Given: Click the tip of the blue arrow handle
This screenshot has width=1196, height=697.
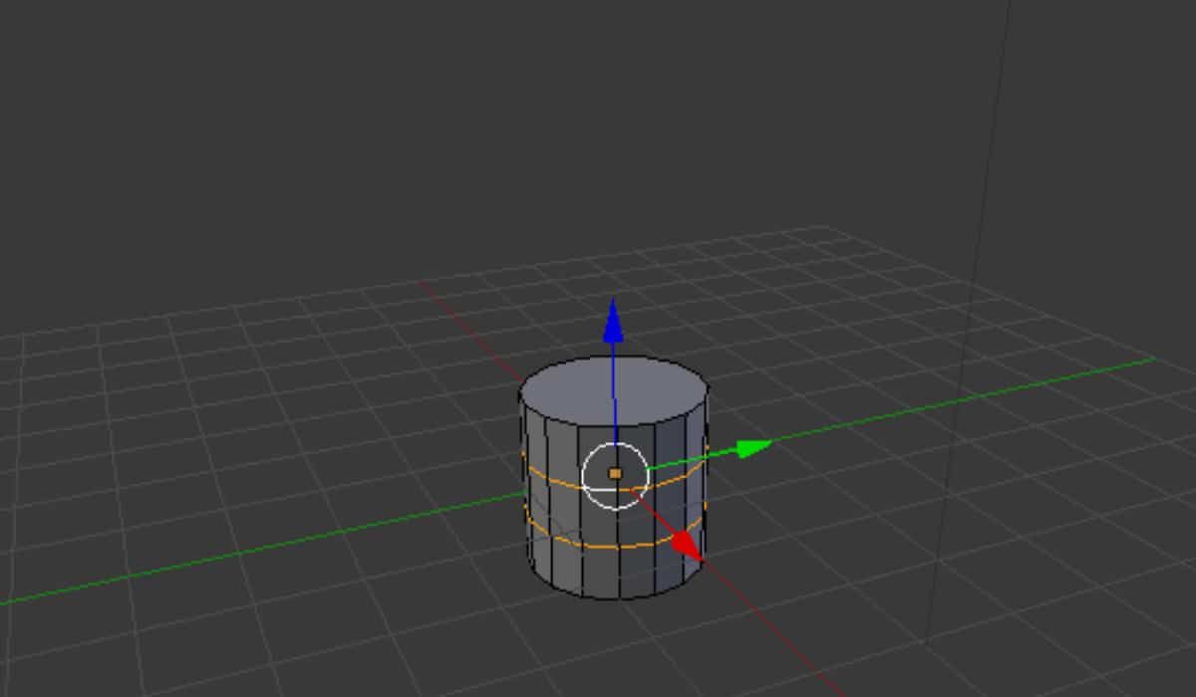Looking at the screenshot, I should [x=614, y=304].
